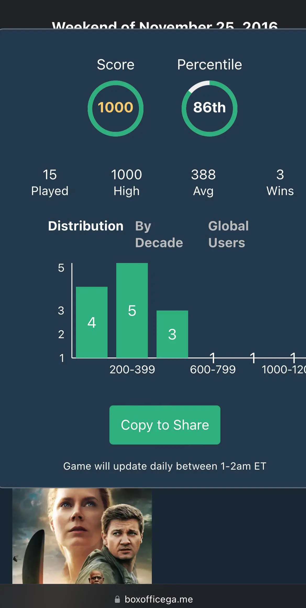Image resolution: width=306 pixels, height=608 pixels.
Task: Click the Arrival movie poster thumbnail
Action: [x=82, y=536]
